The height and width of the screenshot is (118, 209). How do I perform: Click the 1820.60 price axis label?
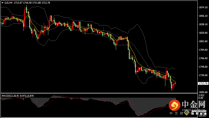tap(203, 33)
